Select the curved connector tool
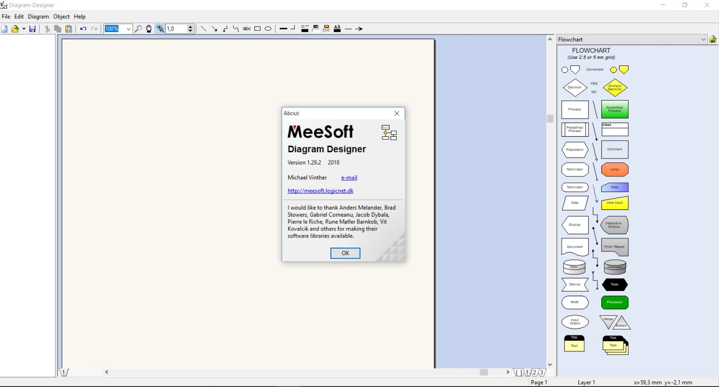 point(236,29)
